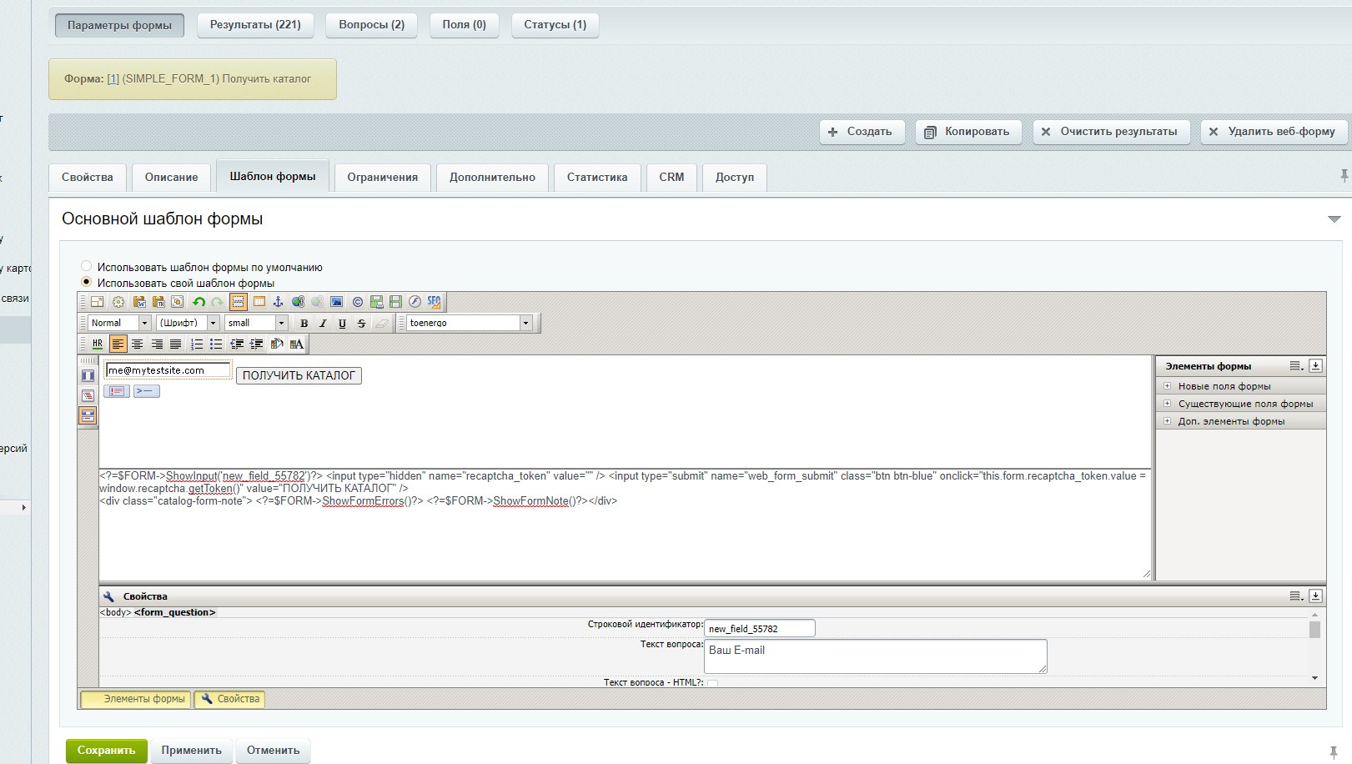Click the increase indent icon
The width and height of the screenshot is (1352, 764).
coord(256,344)
